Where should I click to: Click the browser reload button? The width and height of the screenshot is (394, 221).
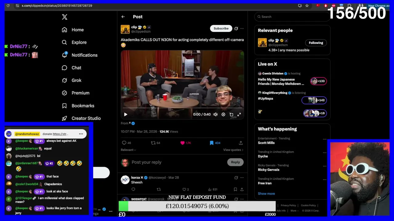coord(8,6)
